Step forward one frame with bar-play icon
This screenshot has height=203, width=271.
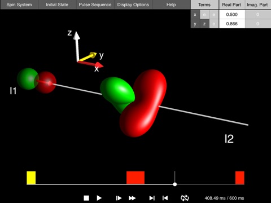coord(119,198)
